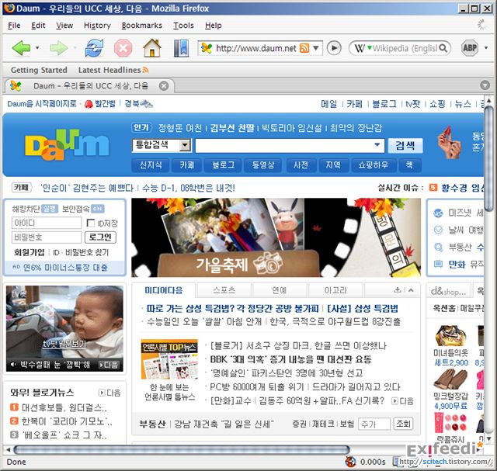
Task: Click the vertical scrollbar thumb
Action: coord(488,159)
